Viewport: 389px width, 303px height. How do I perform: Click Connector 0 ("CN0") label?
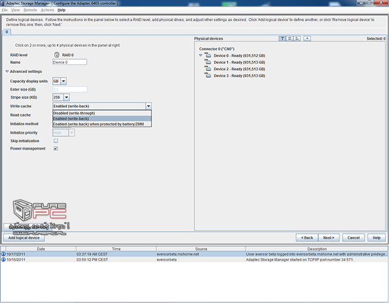click(x=216, y=49)
